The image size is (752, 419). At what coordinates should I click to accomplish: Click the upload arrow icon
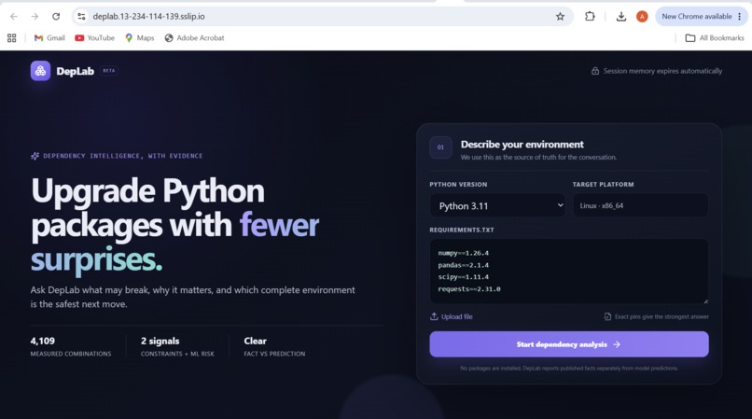click(434, 316)
